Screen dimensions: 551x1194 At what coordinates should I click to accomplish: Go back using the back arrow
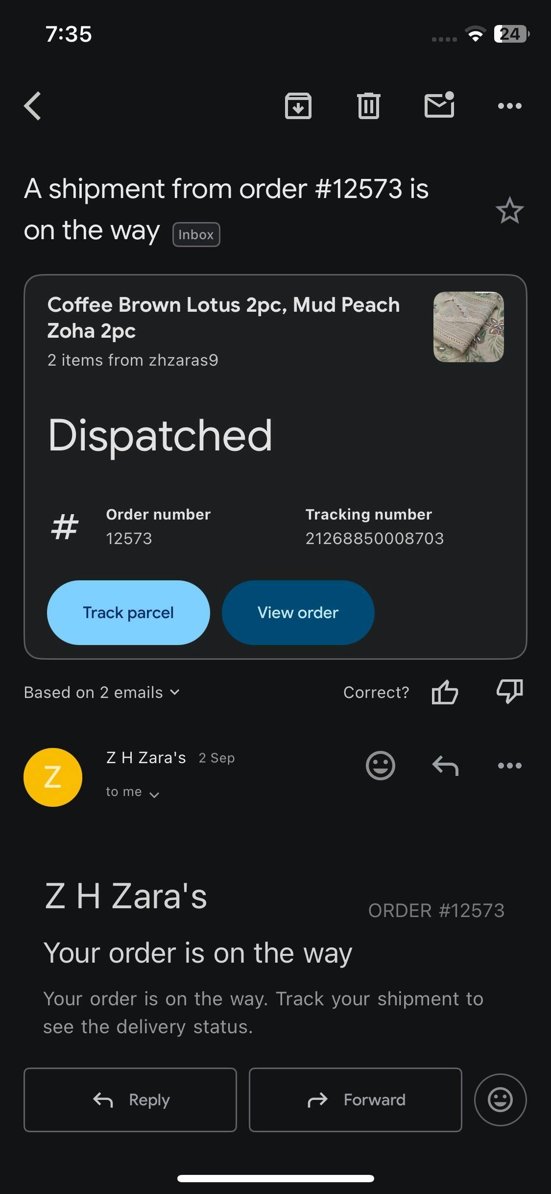33,106
